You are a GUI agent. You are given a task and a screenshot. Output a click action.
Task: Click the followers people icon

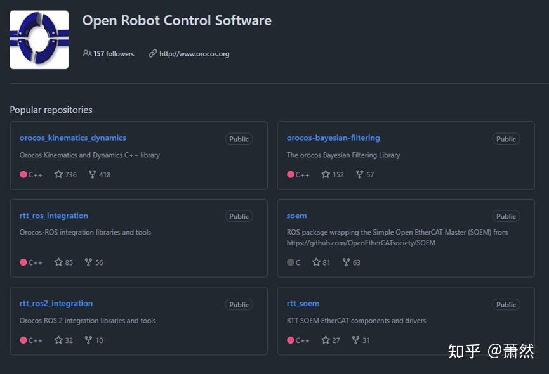point(87,53)
